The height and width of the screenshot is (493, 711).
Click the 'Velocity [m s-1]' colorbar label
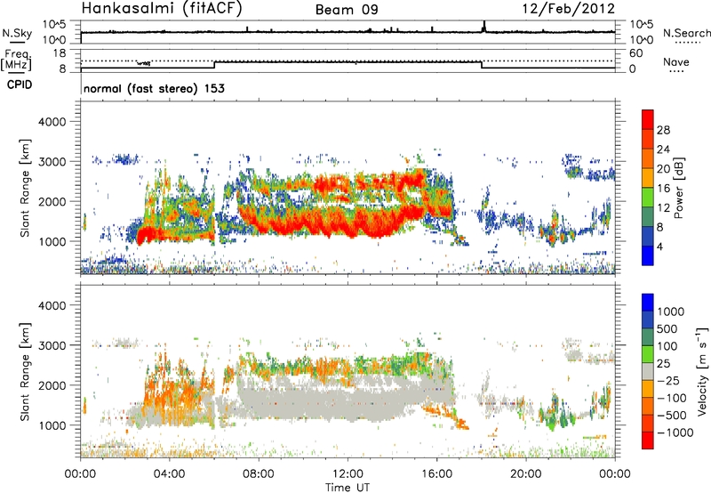pos(702,371)
